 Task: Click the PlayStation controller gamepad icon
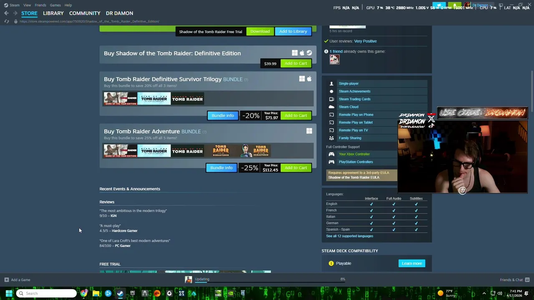332,162
